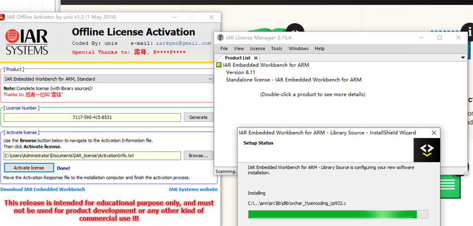Click the Activate license button
The width and height of the screenshot is (473, 226).
pyautogui.click(x=29, y=168)
